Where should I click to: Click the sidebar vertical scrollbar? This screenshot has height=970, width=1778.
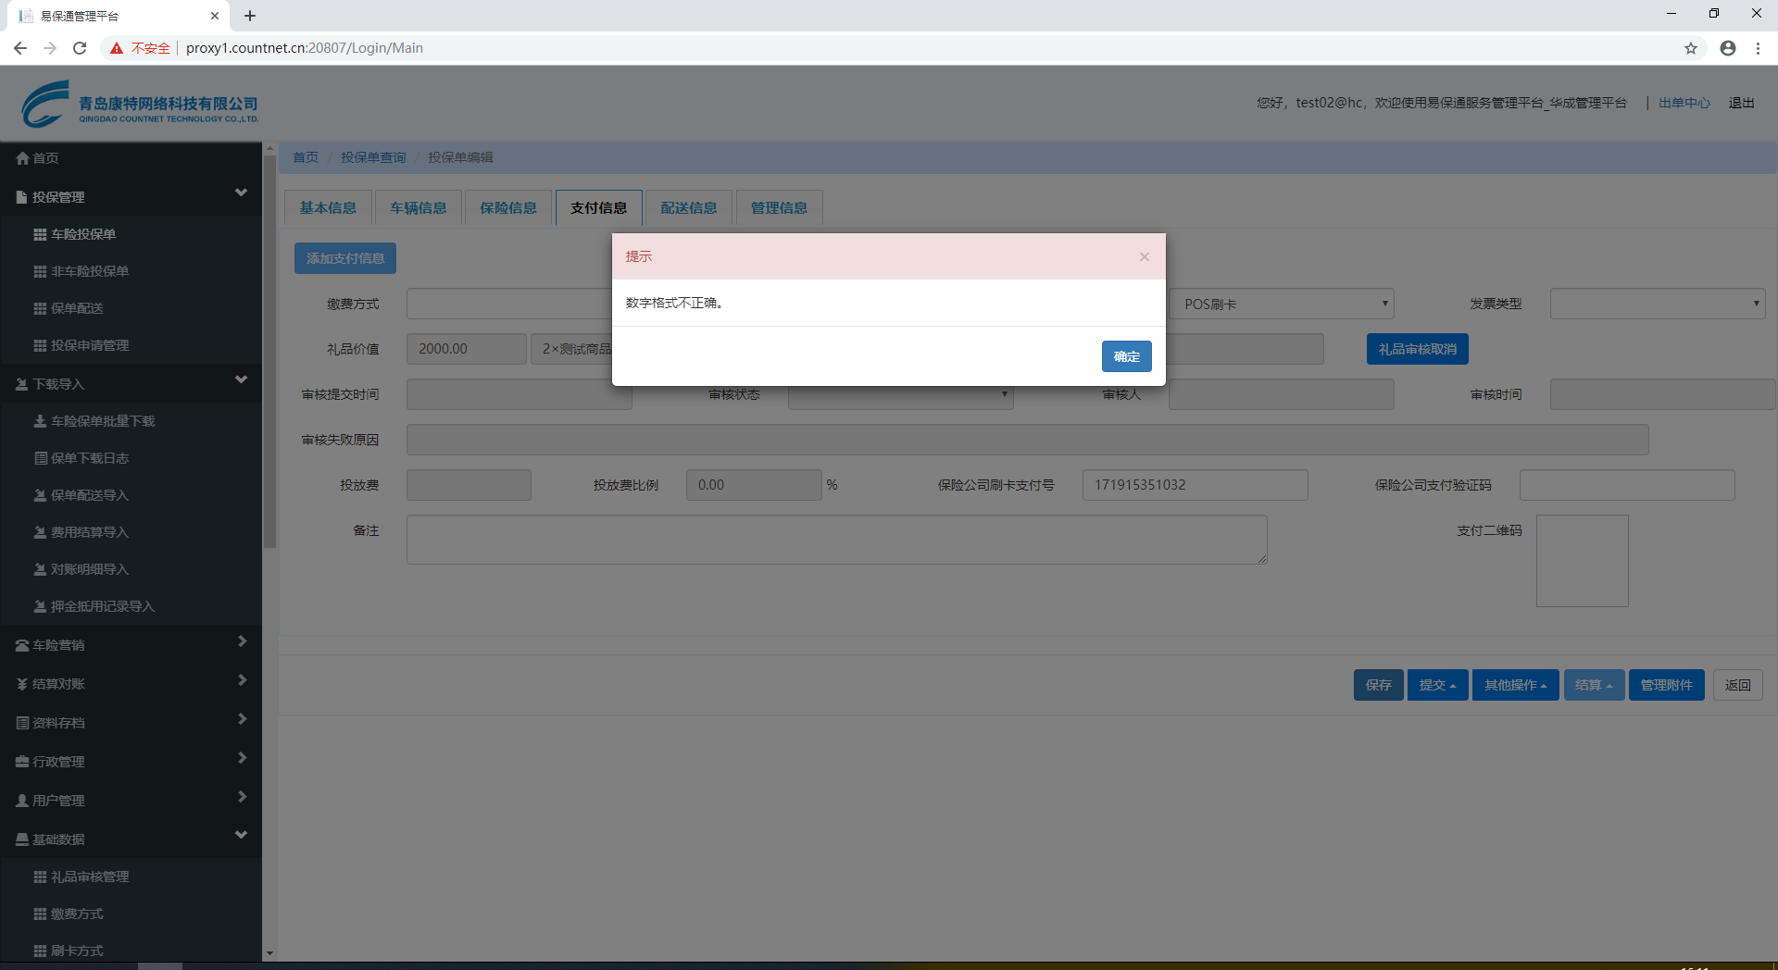coord(269,352)
